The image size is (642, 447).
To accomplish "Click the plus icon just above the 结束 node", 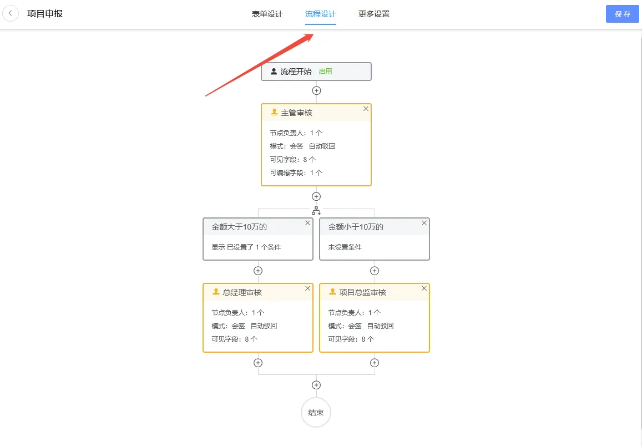I will point(316,384).
